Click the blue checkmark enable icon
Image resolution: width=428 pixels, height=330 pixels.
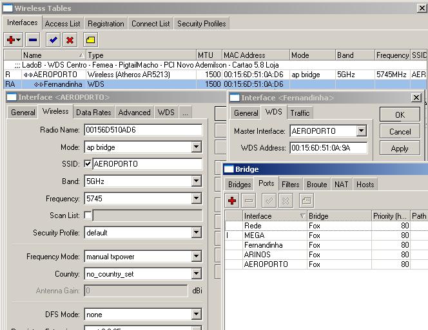pos(53,40)
